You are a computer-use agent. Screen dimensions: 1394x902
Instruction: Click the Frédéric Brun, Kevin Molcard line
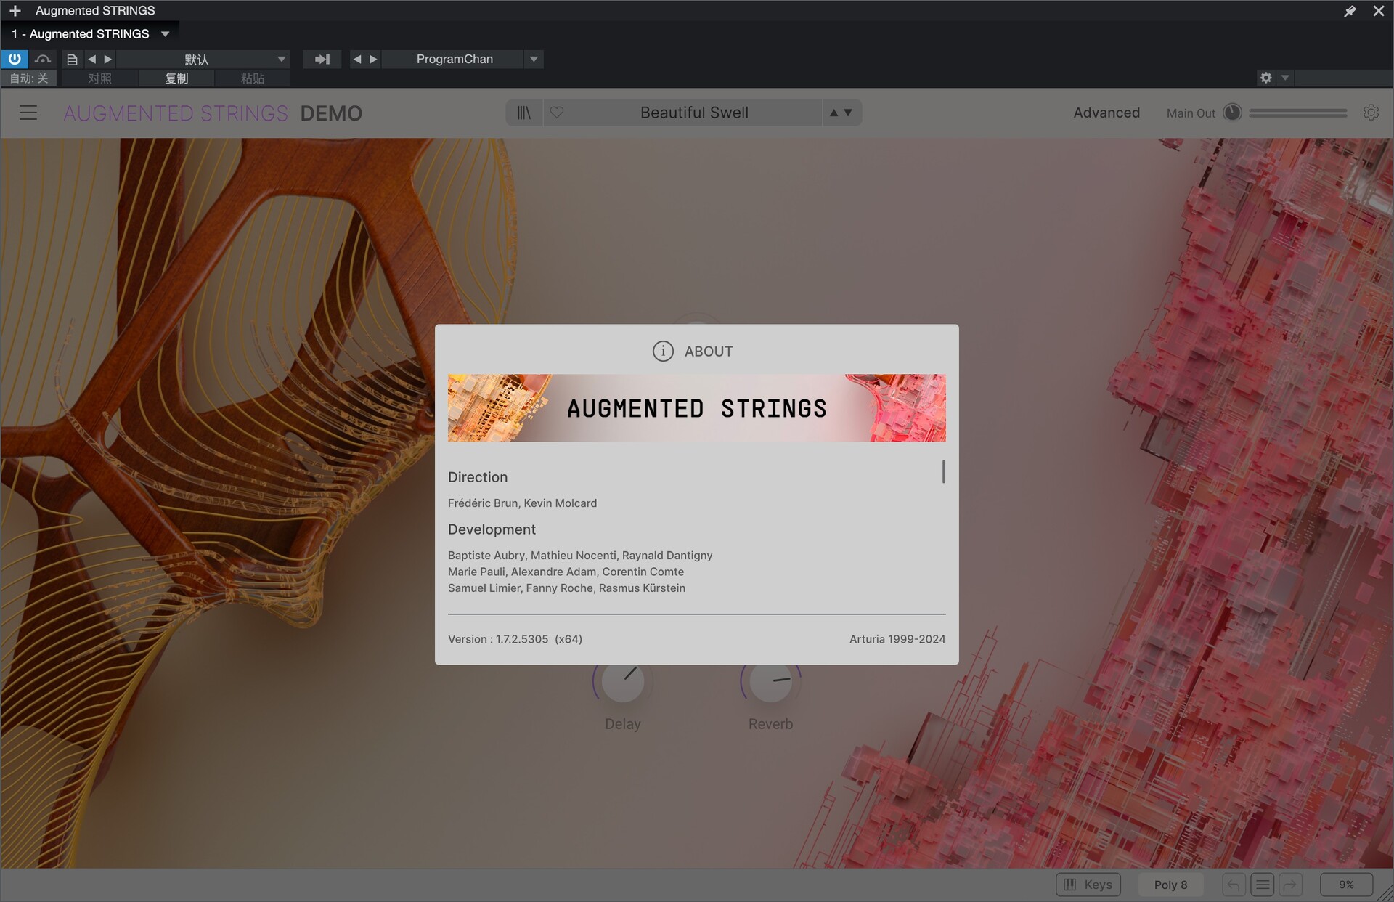pos(522,503)
